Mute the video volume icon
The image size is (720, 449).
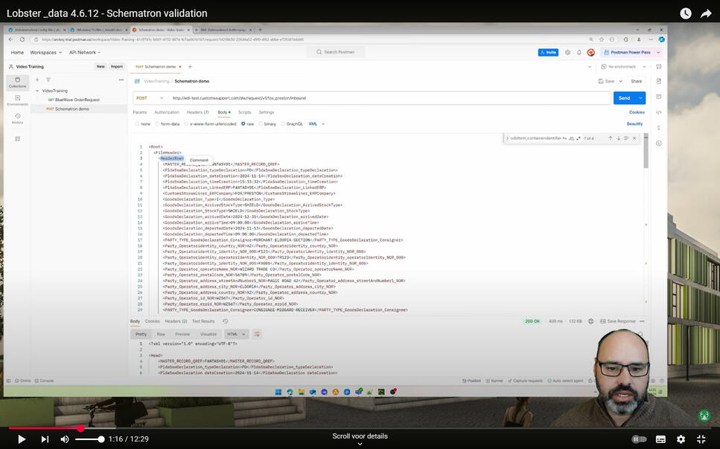(x=65, y=439)
